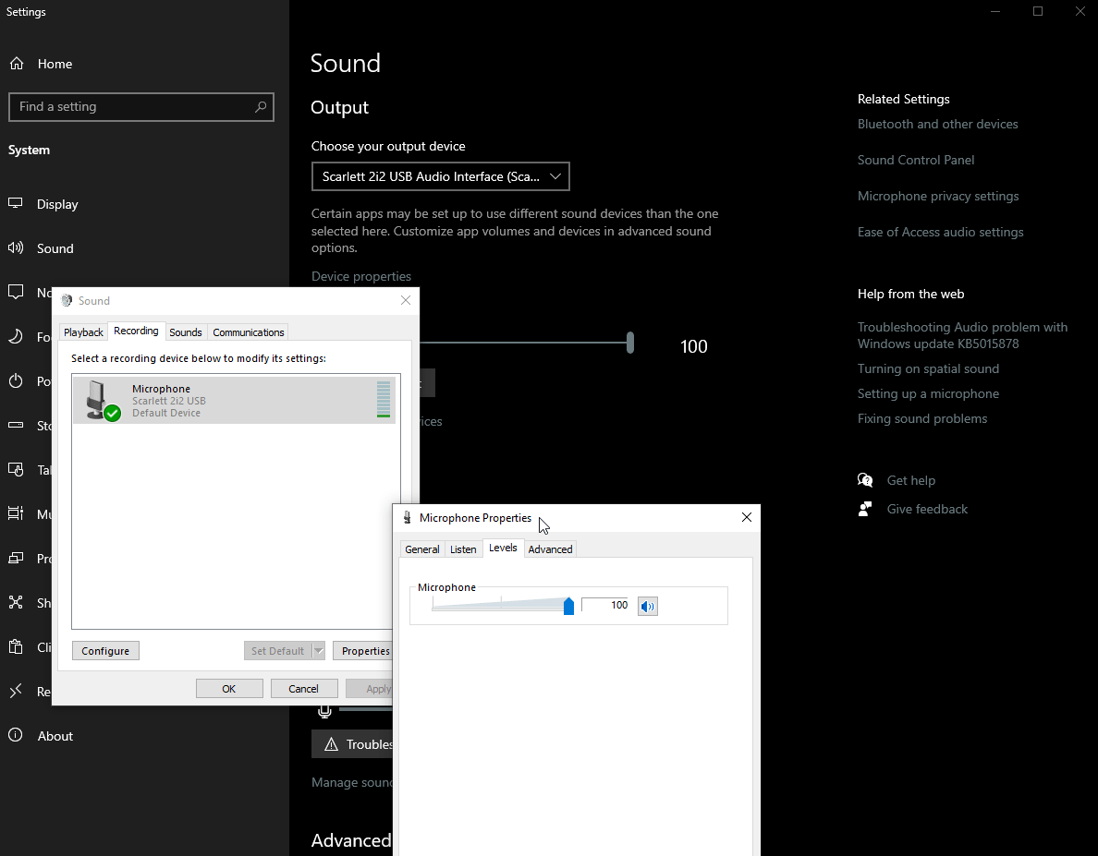This screenshot has height=856, width=1098.
Task: Click the Clipboard icon in sidebar
Action: (x=16, y=647)
